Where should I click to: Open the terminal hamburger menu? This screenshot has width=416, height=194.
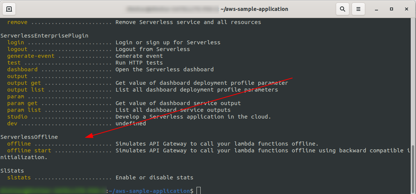coord(358,9)
